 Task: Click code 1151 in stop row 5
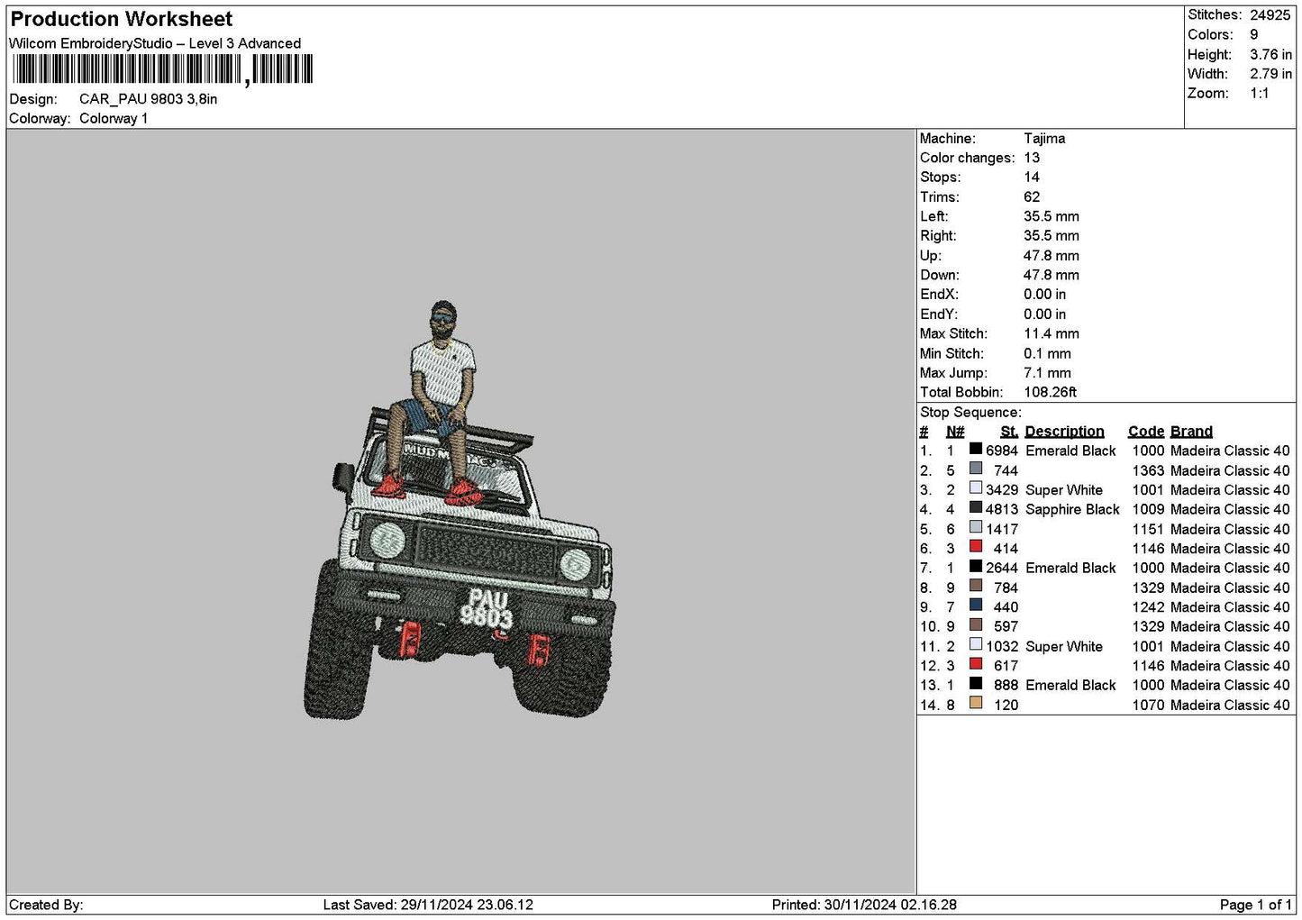tap(1148, 529)
